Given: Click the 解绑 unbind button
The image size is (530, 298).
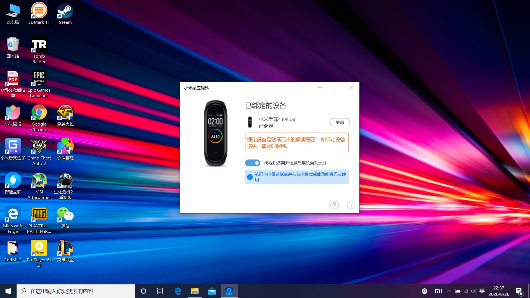Looking at the screenshot, I should point(339,122).
